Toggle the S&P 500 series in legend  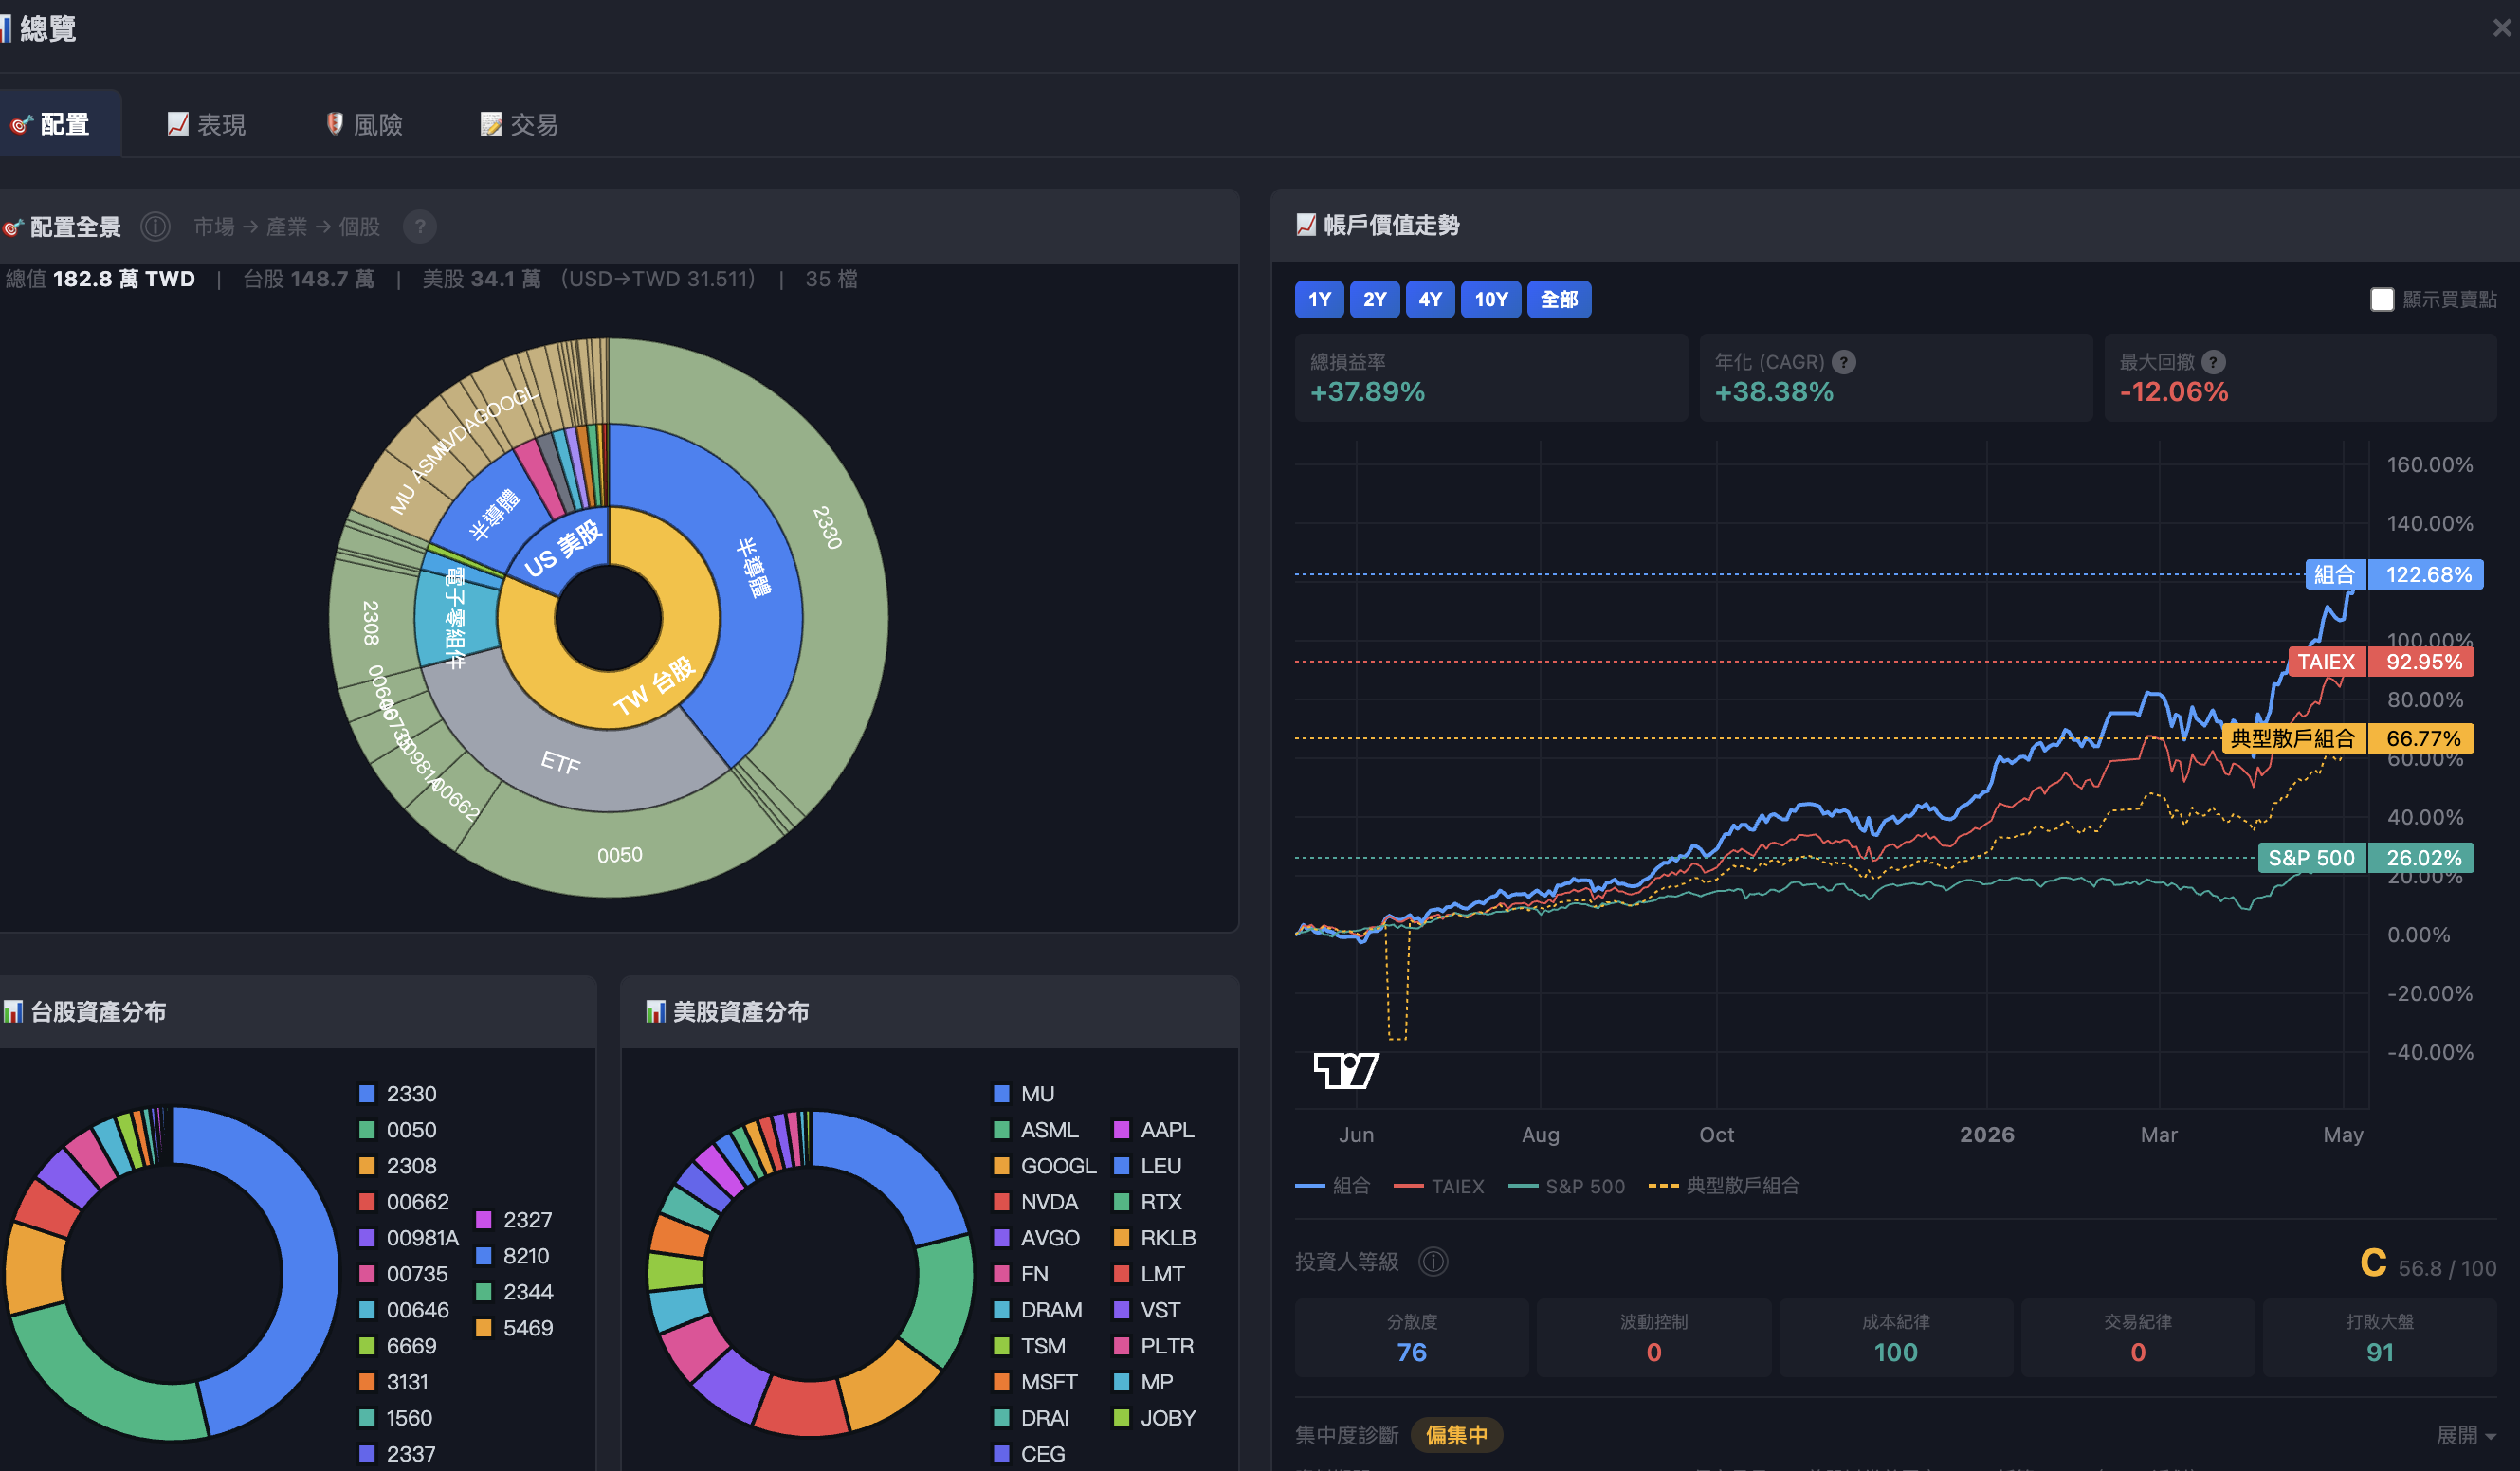(x=1567, y=1186)
